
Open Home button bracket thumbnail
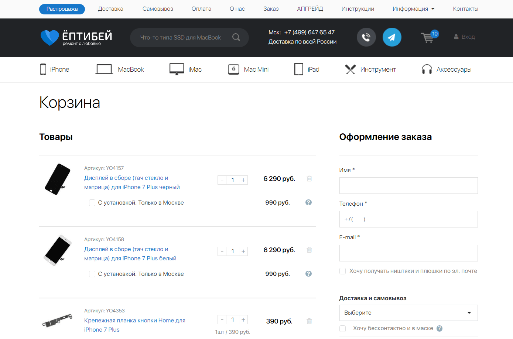pyautogui.click(x=57, y=321)
